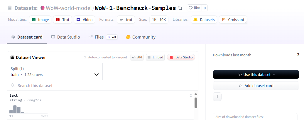304x120 pixels.
Task: Select the Text modality tag
Action: pos(63,20)
